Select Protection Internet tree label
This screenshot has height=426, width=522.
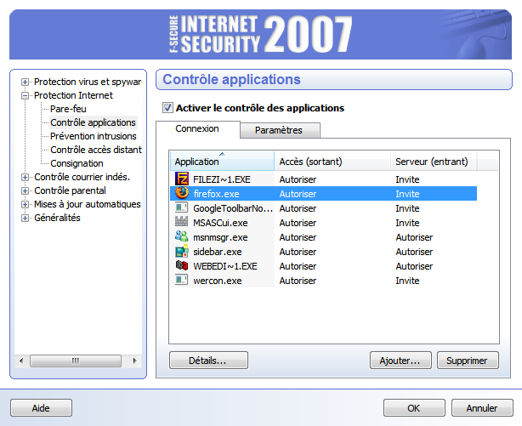[x=73, y=95]
